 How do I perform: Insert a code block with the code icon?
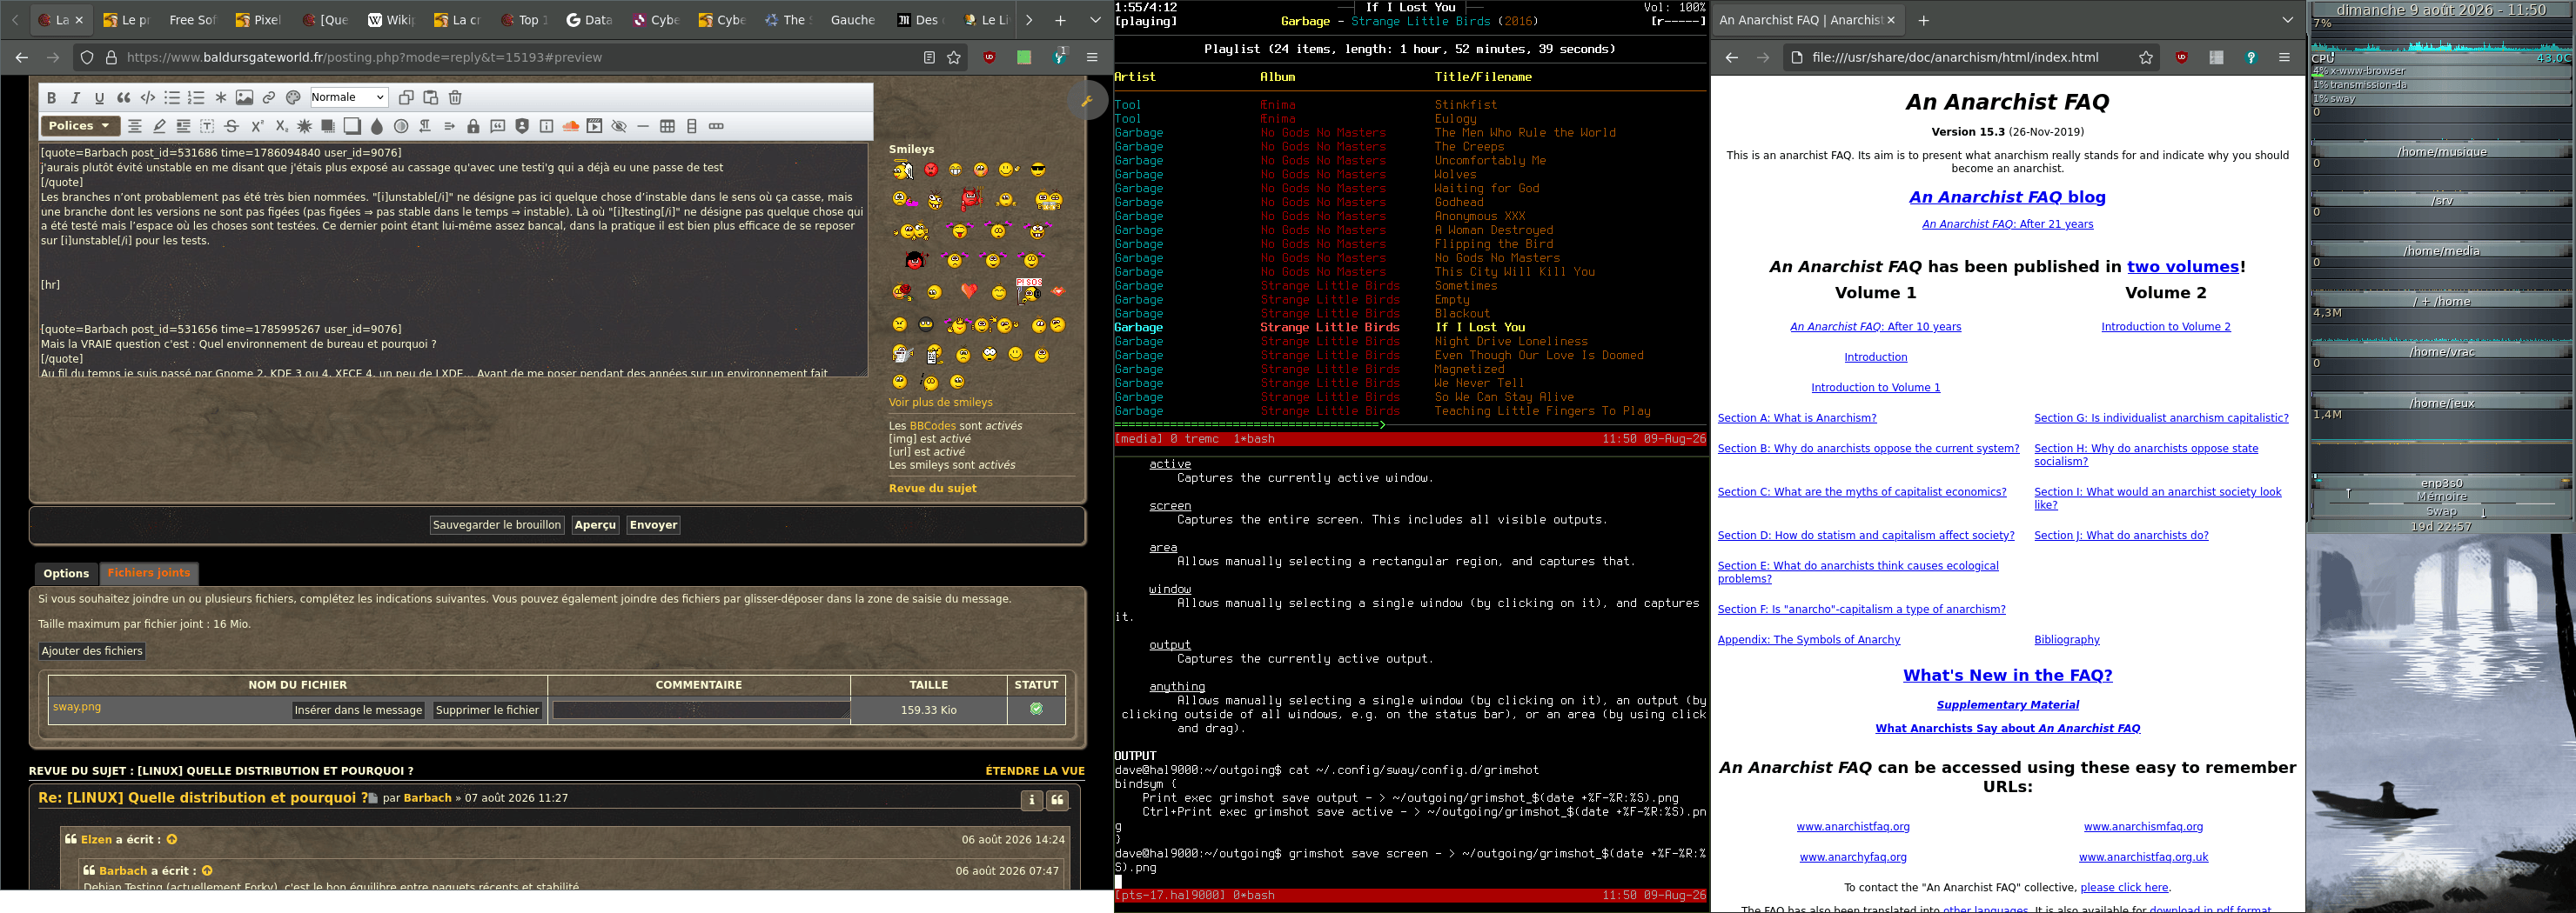click(148, 98)
